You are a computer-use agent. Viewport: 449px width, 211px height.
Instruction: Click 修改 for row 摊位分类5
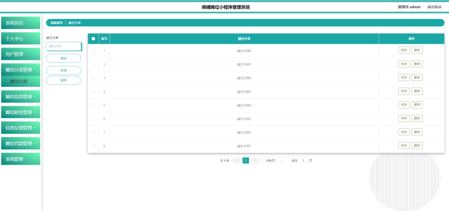(404, 91)
